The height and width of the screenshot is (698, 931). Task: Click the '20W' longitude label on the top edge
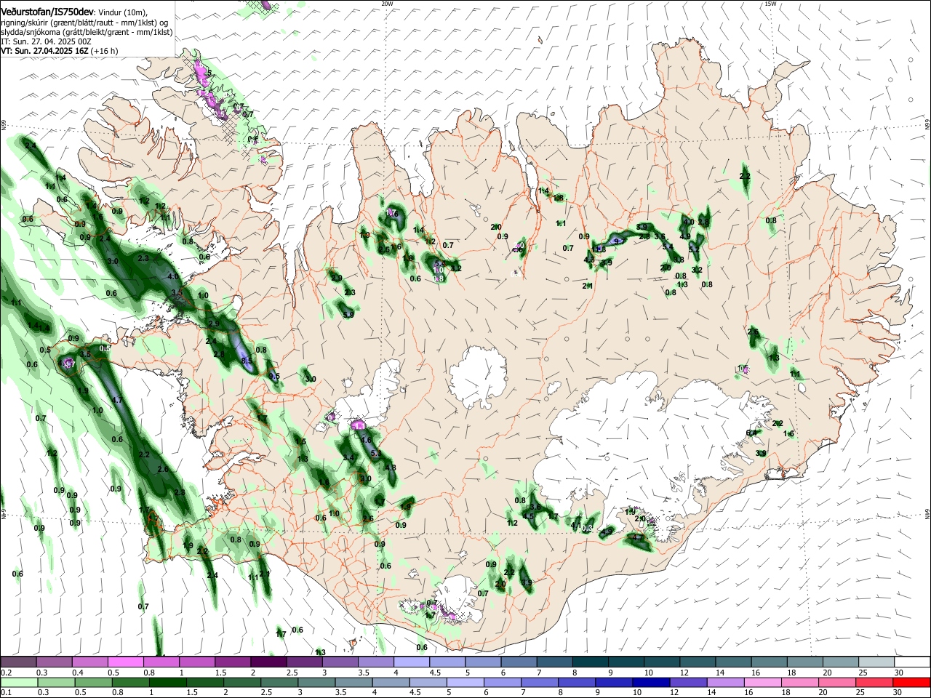387,4
